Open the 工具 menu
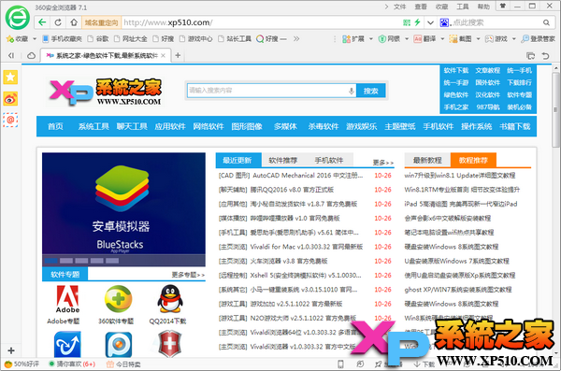Viewport: 561px width, 371px height. [x=463, y=7]
